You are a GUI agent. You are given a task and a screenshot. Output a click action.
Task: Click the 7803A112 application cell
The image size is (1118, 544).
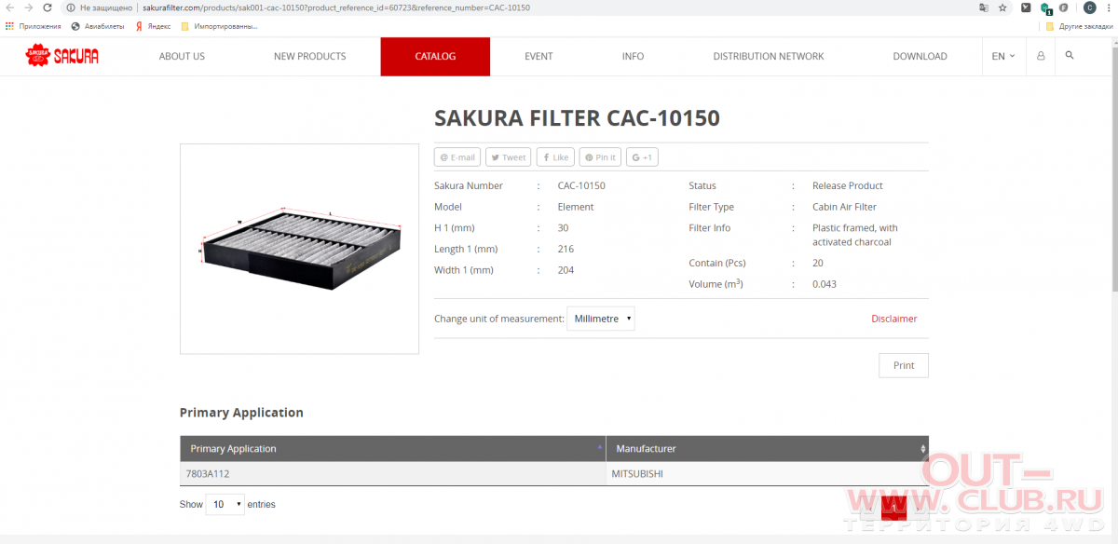coord(392,473)
